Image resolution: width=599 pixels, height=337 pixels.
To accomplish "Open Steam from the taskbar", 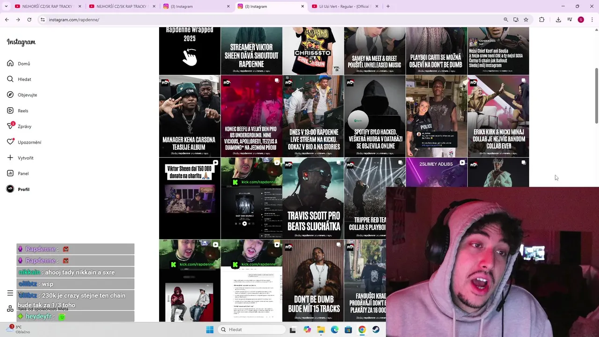I will pyautogui.click(x=376, y=330).
